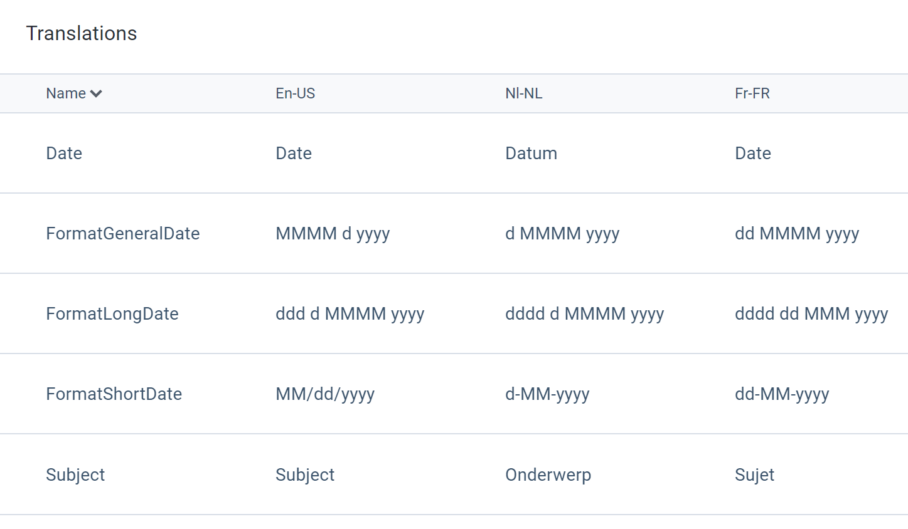Click the En-US column header

tap(295, 93)
